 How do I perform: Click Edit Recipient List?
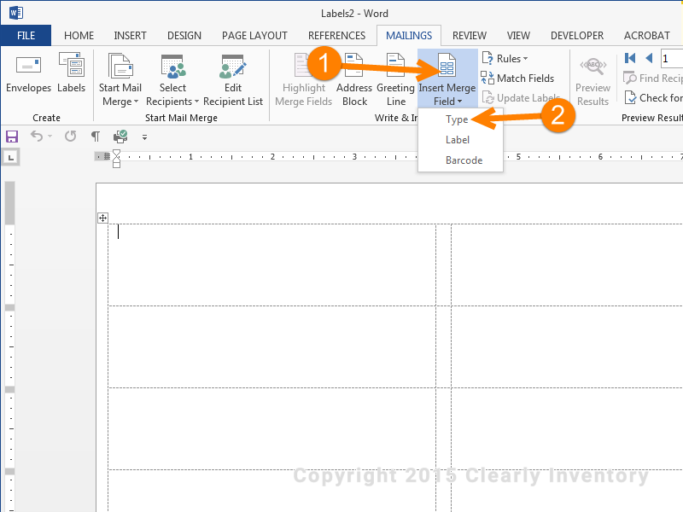pyautogui.click(x=233, y=79)
